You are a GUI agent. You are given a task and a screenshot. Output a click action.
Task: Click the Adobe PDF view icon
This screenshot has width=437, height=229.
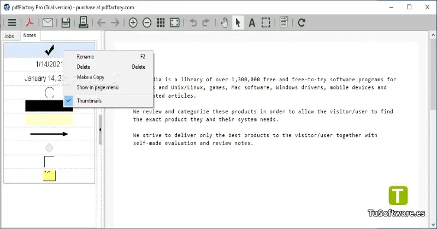30,22
